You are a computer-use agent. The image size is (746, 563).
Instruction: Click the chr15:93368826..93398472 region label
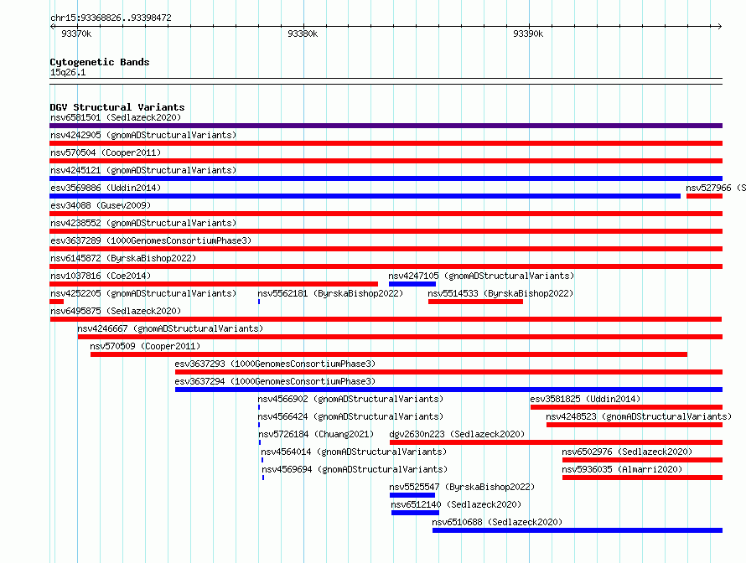(x=111, y=18)
